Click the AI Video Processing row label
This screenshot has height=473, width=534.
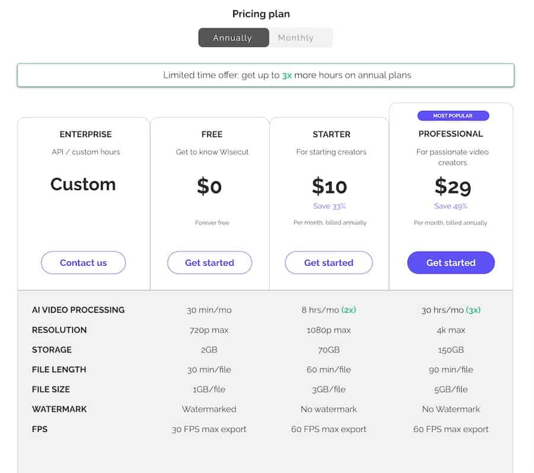tap(78, 310)
